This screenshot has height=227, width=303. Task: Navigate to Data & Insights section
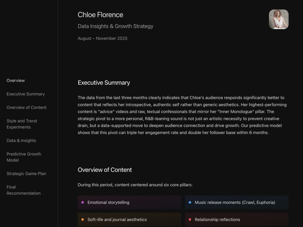point(21,140)
